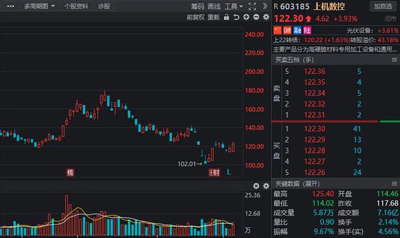Toggle 重叠 overlay comparison
Viewport: 400px width, 238px height.
pos(213,17)
